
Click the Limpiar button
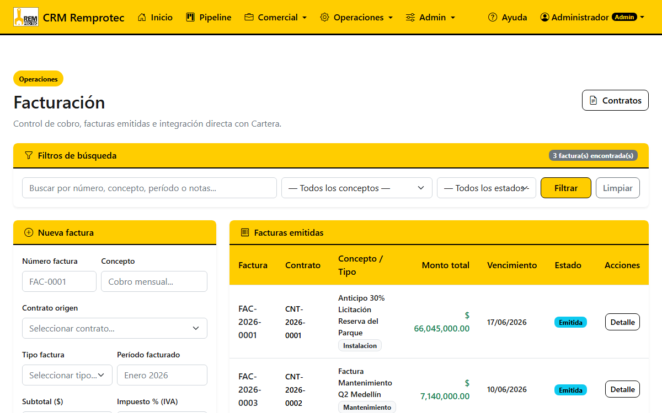[x=618, y=188]
